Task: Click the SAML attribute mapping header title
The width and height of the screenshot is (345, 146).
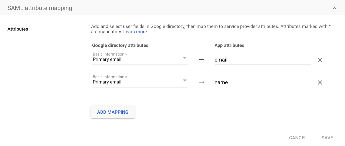Action: pyautogui.click(x=40, y=8)
